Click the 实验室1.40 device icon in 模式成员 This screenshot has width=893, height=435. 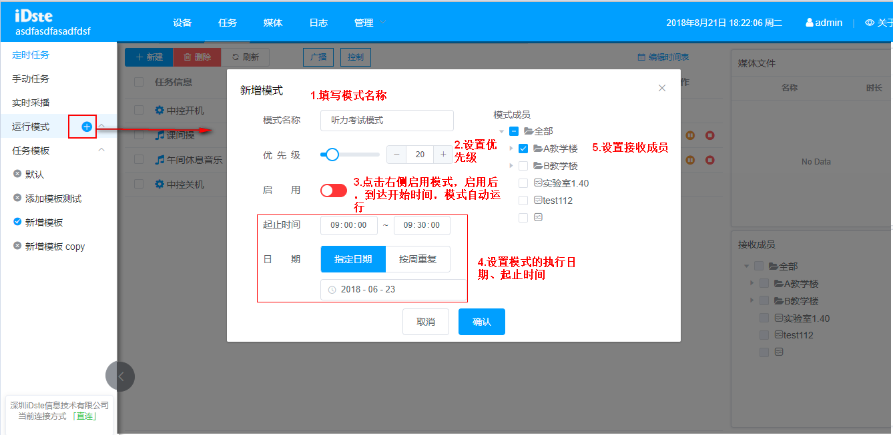pyautogui.click(x=539, y=183)
